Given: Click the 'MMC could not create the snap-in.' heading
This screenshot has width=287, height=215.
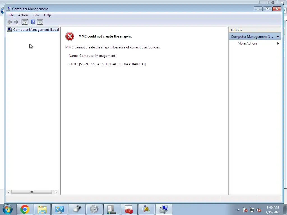Looking at the screenshot, I should point(105,36).
